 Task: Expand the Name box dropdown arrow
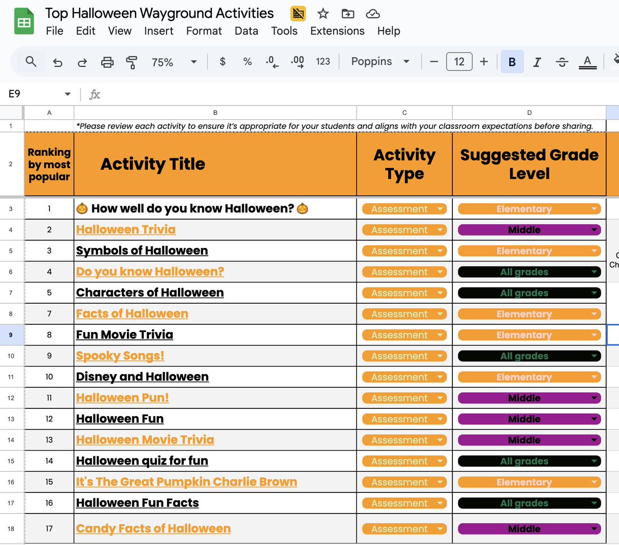68,94
